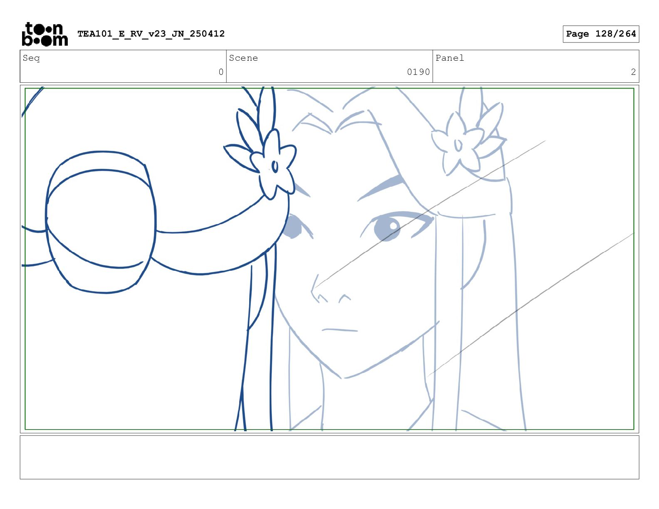Image resolution: width=659 pixels, height=509 pixels.
Task: Click the Panel value 2
Action: (633, 72)
